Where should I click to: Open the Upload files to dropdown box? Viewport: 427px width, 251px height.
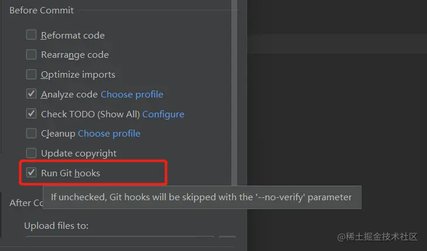point(120,237)
